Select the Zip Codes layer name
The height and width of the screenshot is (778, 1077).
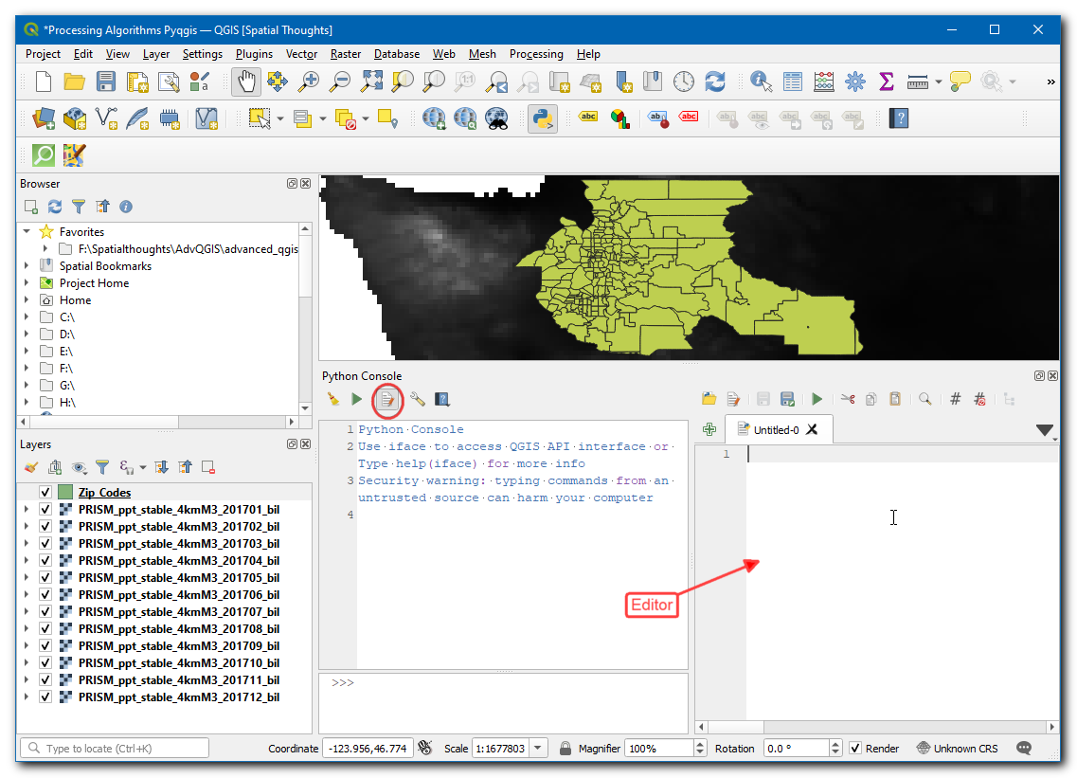(x=104, y=493)
